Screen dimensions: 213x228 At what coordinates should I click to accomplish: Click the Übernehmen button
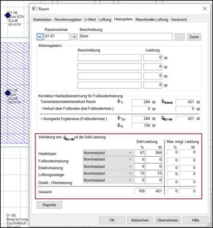168,220
